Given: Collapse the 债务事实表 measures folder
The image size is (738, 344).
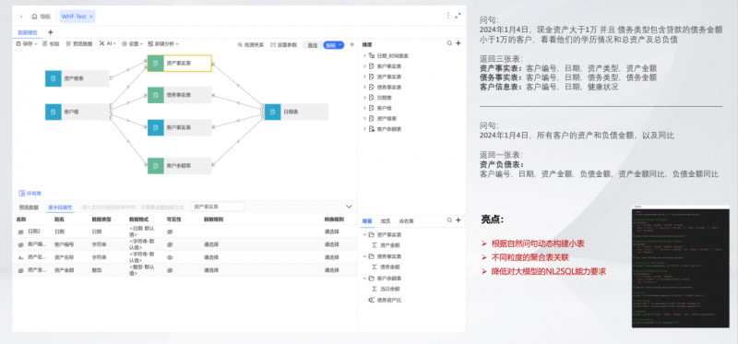Looking at the screenshot, I should (364, 256).
